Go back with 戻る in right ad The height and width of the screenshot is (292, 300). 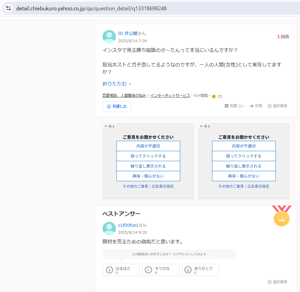pos(205,126)
